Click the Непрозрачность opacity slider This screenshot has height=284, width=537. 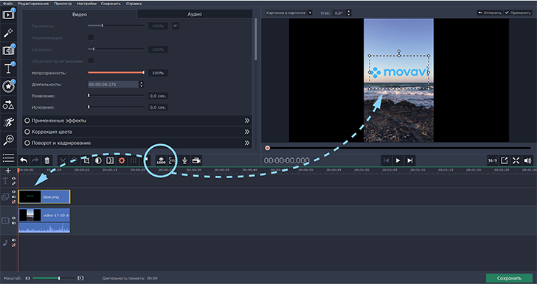(116, 72)
